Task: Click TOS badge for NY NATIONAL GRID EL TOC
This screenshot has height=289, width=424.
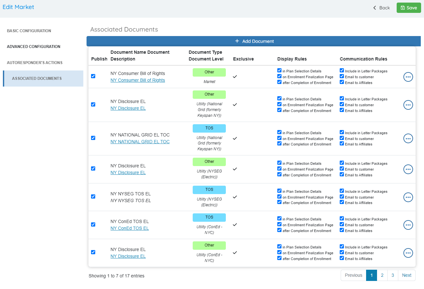Action: click(x=209, y=128)
